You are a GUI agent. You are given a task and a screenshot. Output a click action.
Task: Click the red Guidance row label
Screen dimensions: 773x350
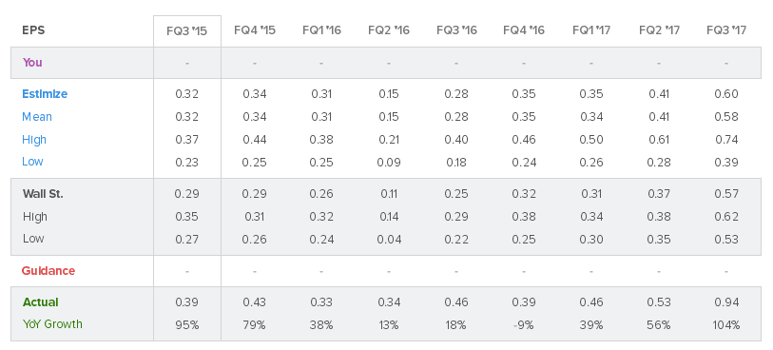tap(48, 271)
